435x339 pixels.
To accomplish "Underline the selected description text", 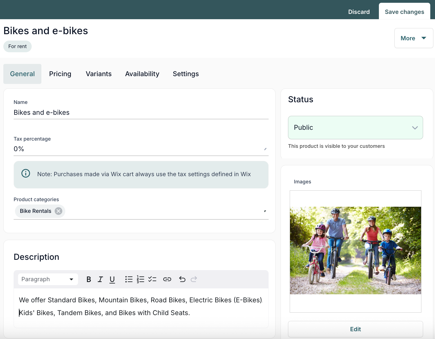I will click(x=112, y=279).
